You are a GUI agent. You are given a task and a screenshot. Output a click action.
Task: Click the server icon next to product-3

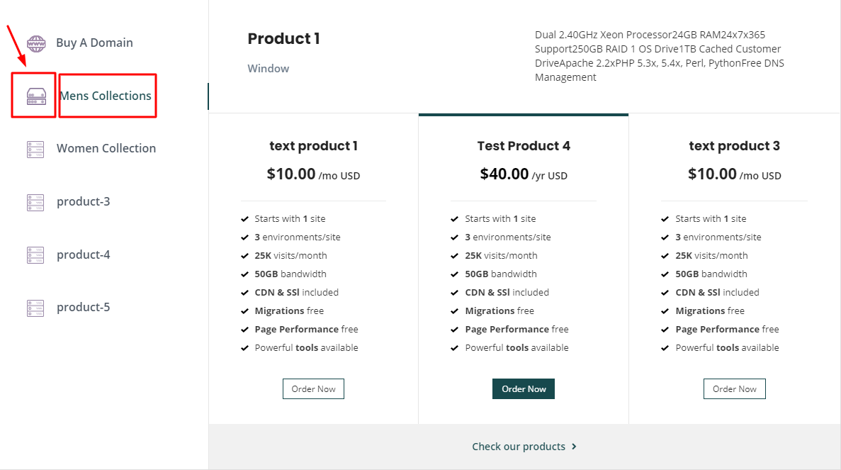tap(35, 202)
